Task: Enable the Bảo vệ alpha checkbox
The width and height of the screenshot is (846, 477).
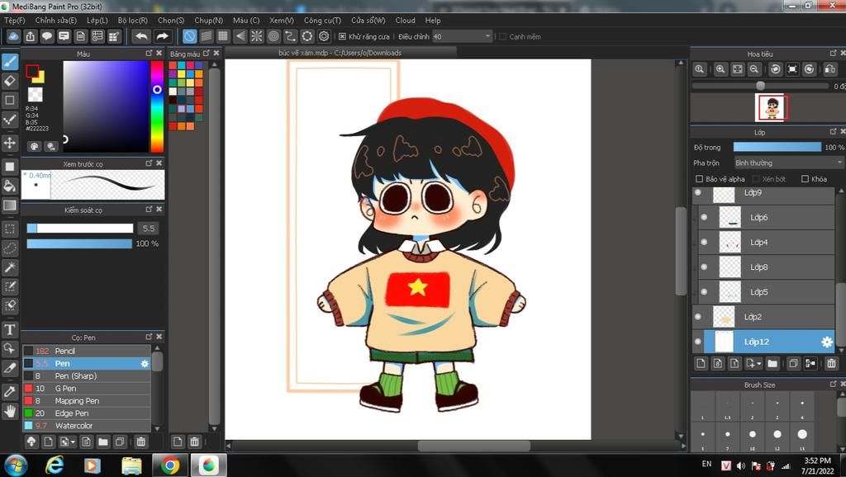Action: [699, 179]
